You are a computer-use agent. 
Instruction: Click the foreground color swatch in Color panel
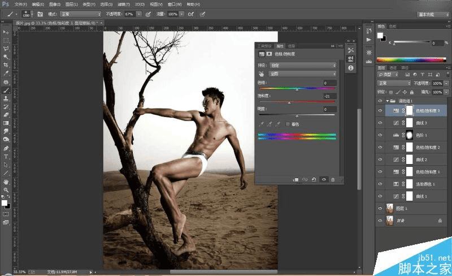380,35
